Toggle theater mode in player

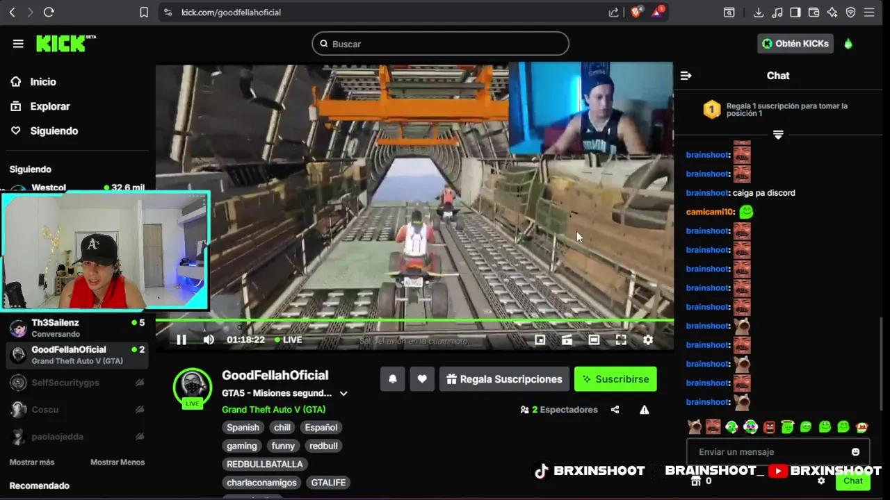594,340
